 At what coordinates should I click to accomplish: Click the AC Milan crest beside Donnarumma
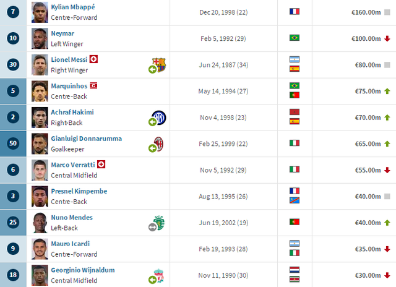tap(159, 144)
